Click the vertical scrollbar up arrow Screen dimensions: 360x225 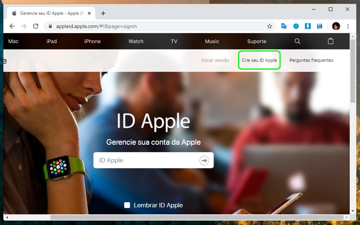[x=353, y=36]
